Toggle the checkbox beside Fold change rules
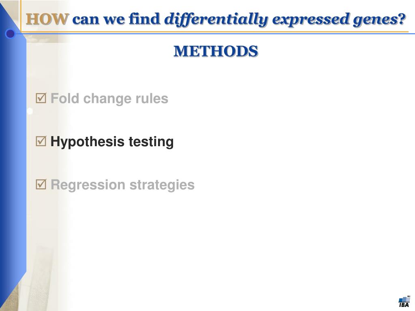 pos(41,98)
